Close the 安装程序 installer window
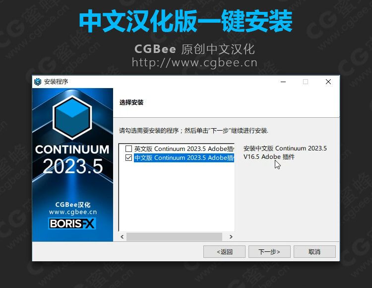Viewport: 372px width, 288px height. [328, 82]
